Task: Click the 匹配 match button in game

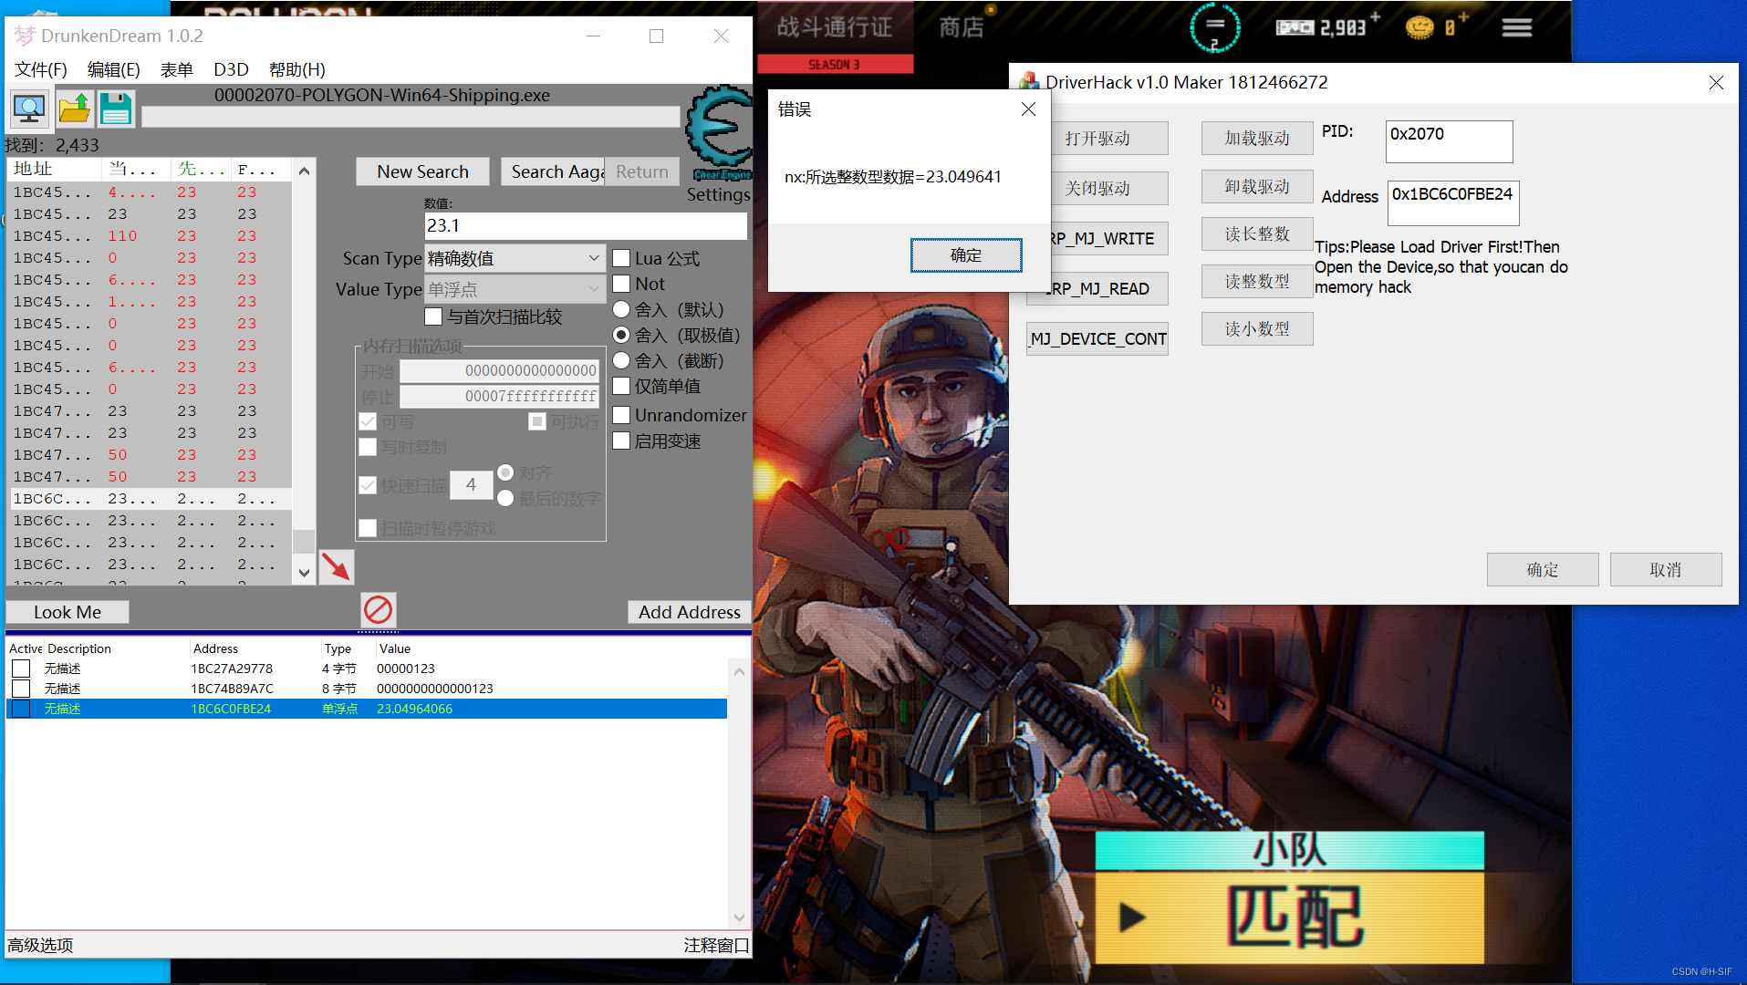Action: pyautogui.click(x=1289, y=917)
